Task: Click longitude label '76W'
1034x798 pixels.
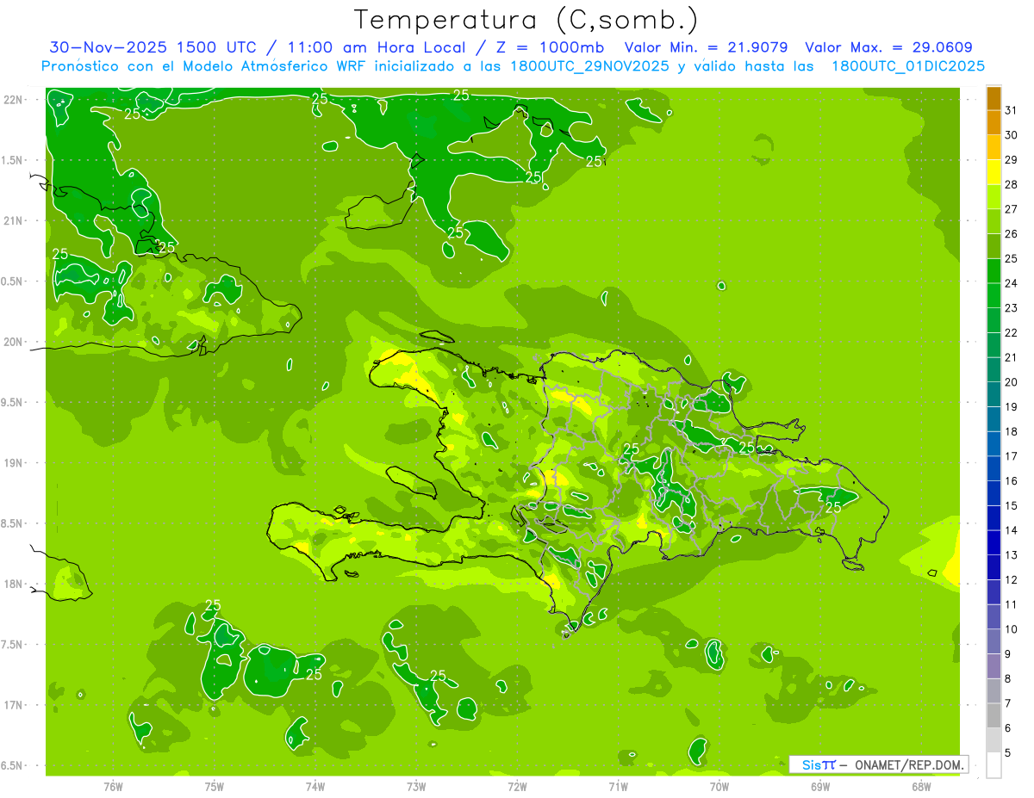Action: pyautogui.click(x=113, y=786)
